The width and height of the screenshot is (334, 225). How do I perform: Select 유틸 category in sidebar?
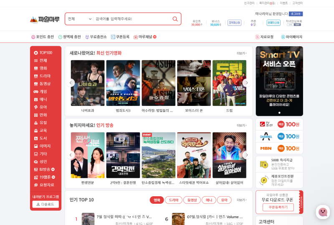coord(40,122)
